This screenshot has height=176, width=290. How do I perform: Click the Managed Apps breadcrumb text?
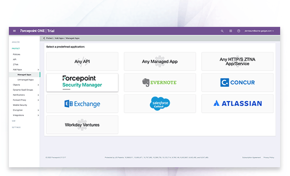tap(73, 38)
